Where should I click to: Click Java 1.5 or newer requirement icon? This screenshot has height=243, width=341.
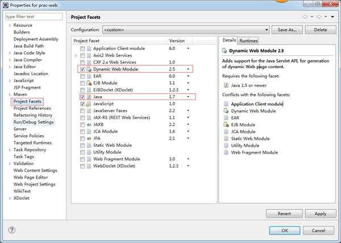226,85
